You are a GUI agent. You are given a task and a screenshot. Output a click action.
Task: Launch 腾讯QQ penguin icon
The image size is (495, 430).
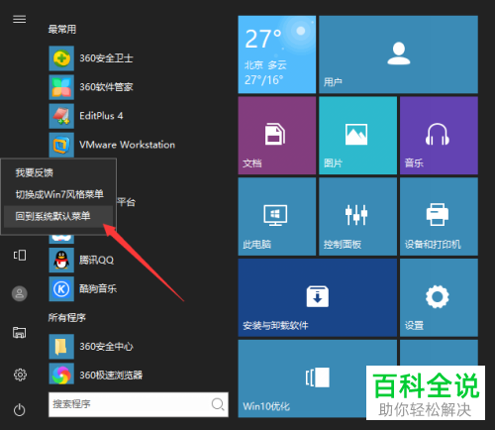[x=61, y=260]
